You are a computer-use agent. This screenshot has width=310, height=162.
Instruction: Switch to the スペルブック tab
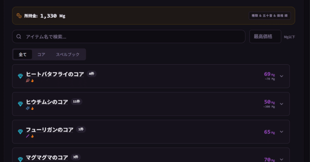pyautogui.click(x=68, y=55)
